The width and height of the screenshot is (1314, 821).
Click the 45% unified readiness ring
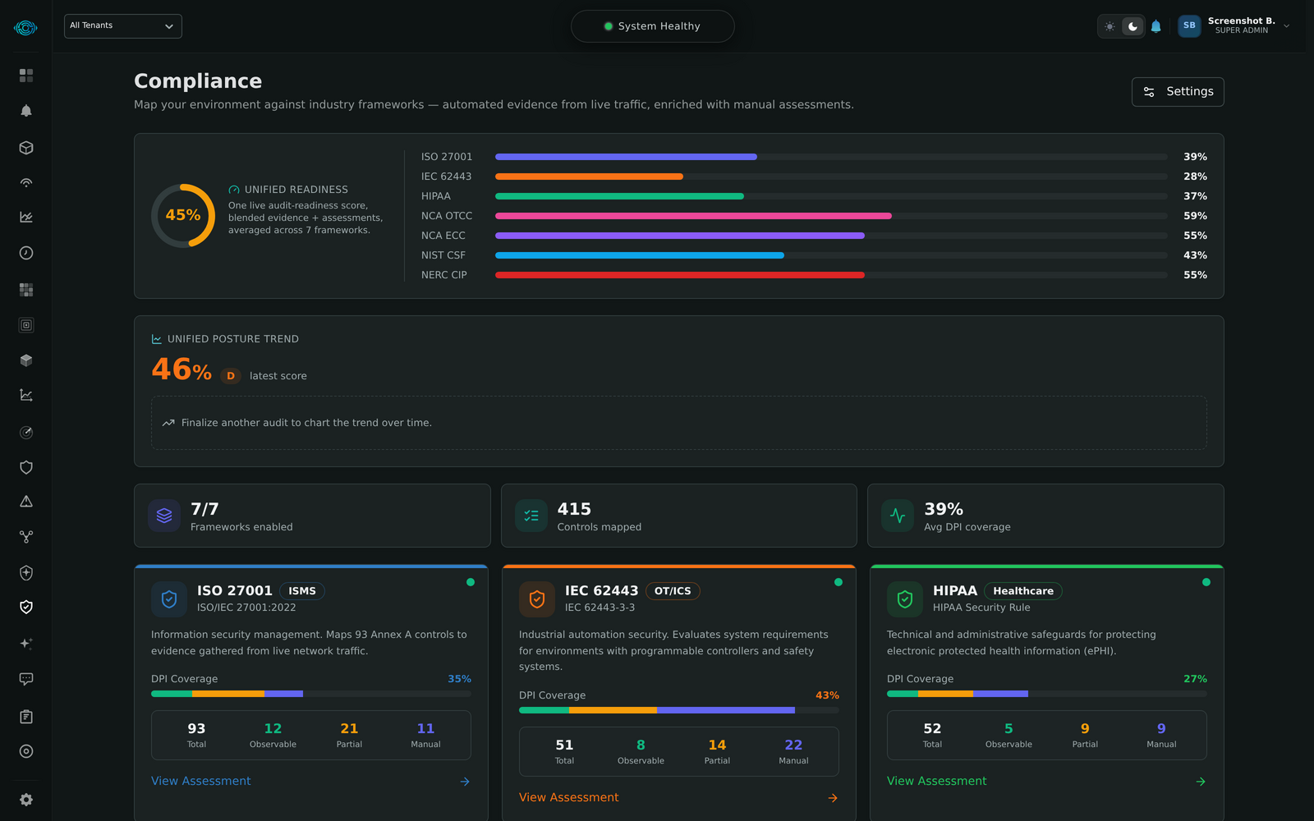click(183, 215)
